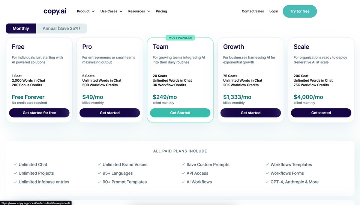Click the Pro plan heading
This screenshot has height=205, width=360.
coord(87,46)
